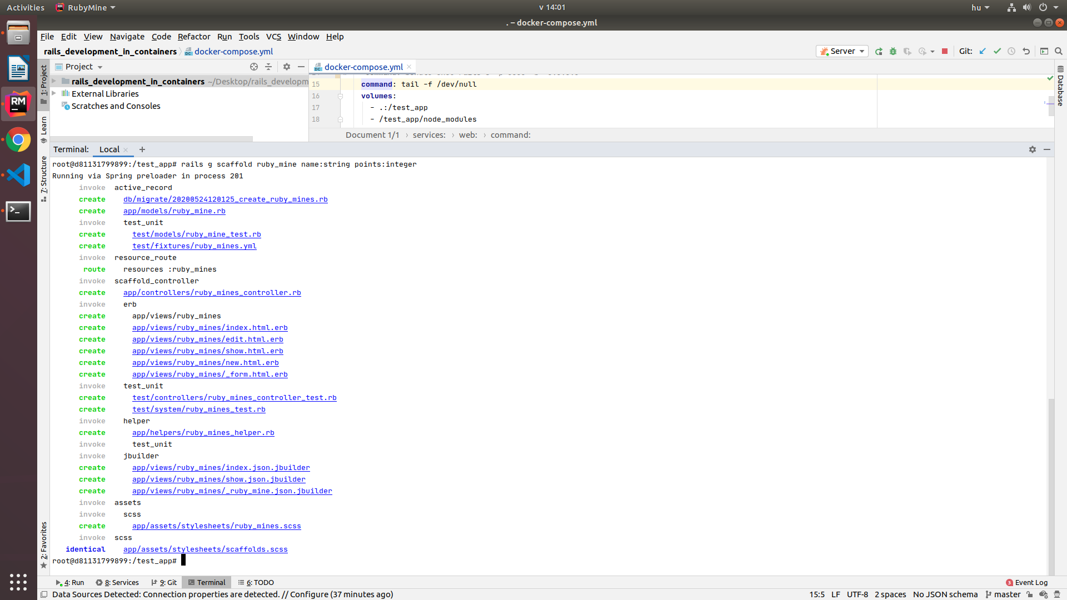Close the Local terminal tab
Image resolution: width=1067 pixels, height=600 pixels.
point(126,150)
